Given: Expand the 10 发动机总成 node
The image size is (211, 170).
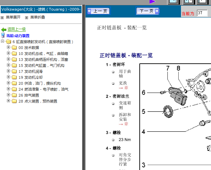Looking at the screenshot, I should (8, 53).
